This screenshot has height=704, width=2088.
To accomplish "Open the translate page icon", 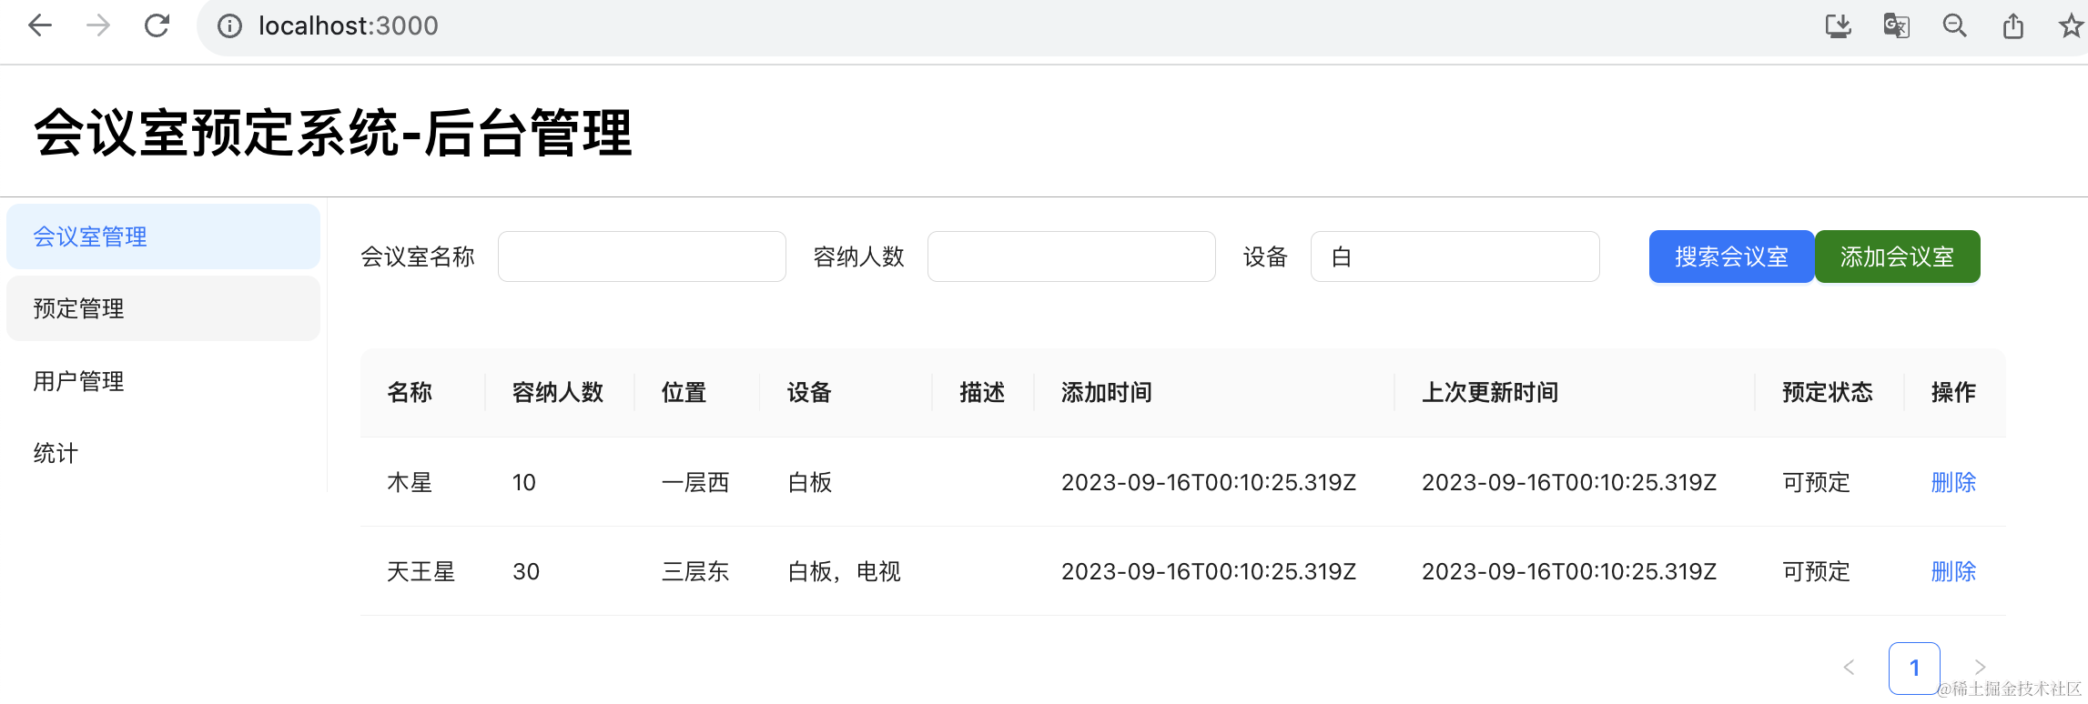I will pos(1896,25).
